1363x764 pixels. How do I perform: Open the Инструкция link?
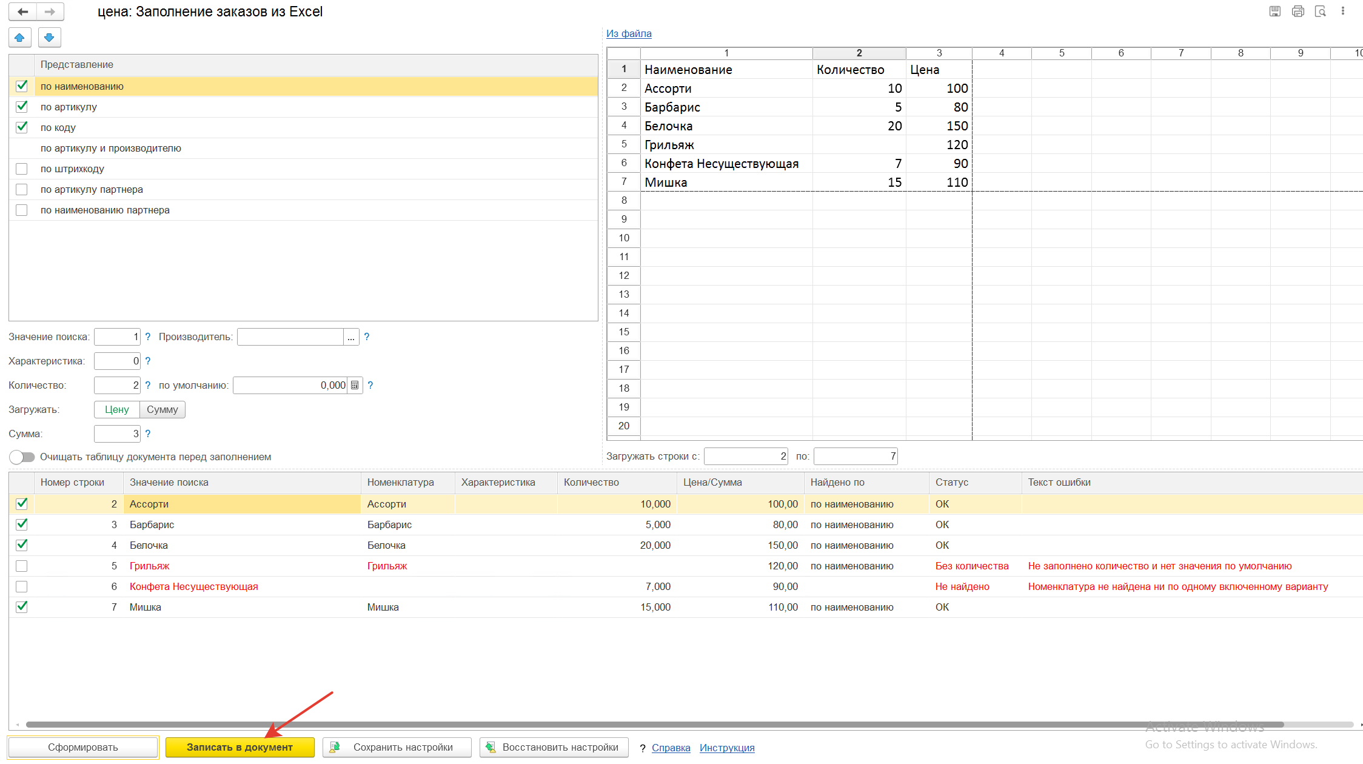727,748
